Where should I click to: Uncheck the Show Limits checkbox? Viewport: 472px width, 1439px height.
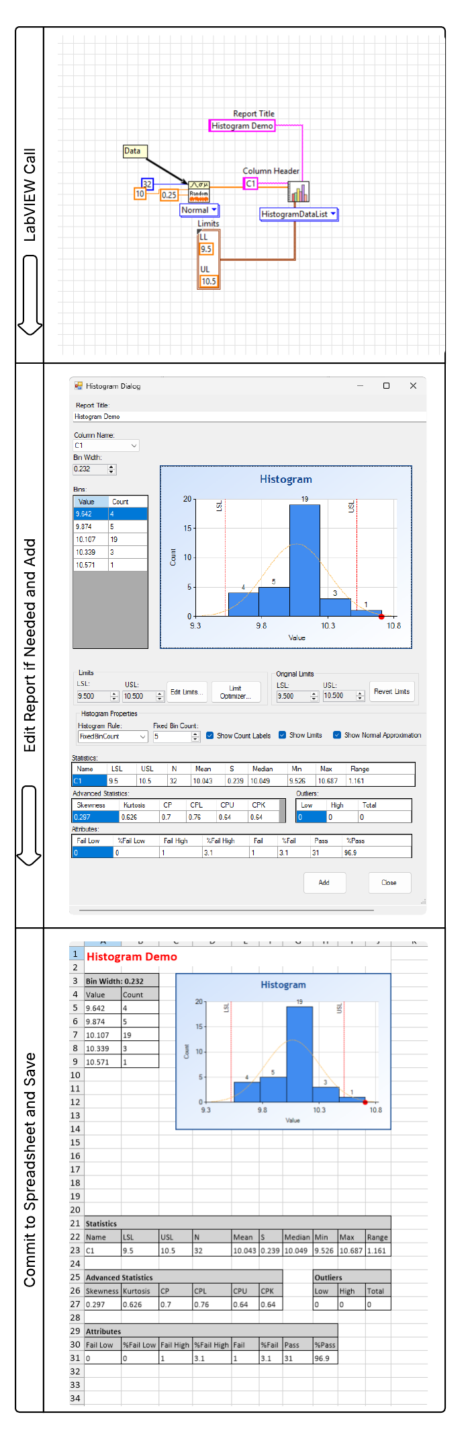(283, 735)
